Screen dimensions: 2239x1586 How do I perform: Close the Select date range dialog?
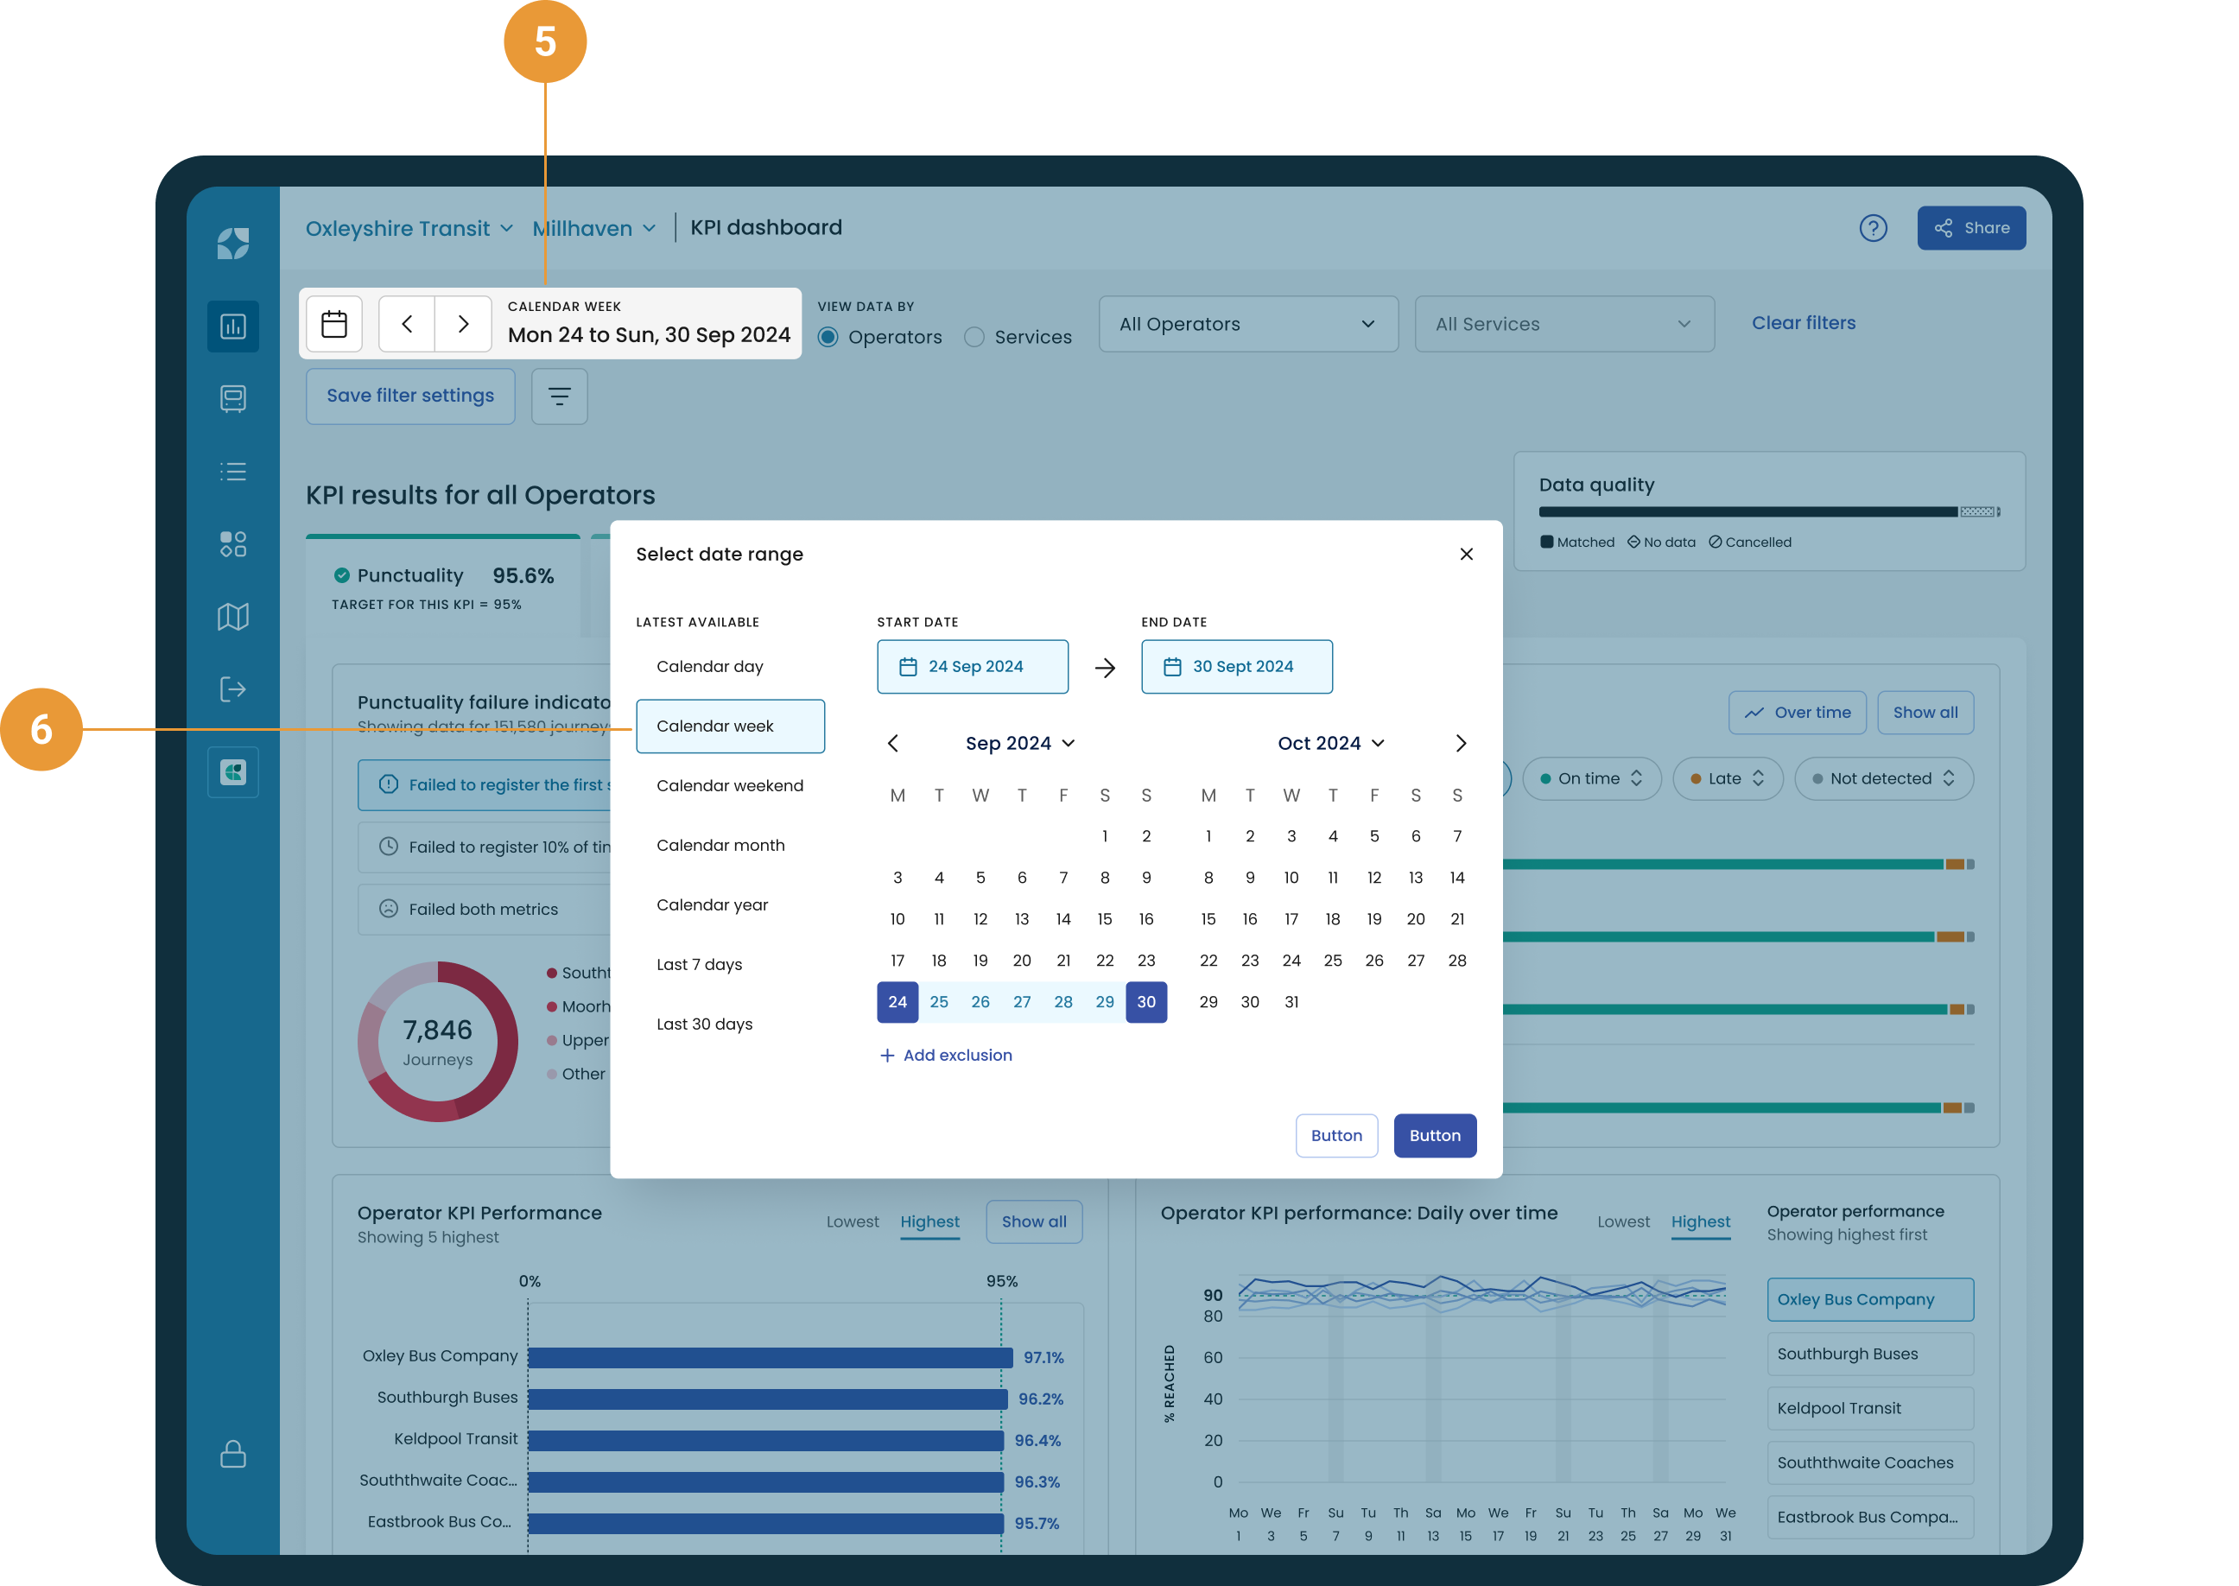tap(1466, 555)
